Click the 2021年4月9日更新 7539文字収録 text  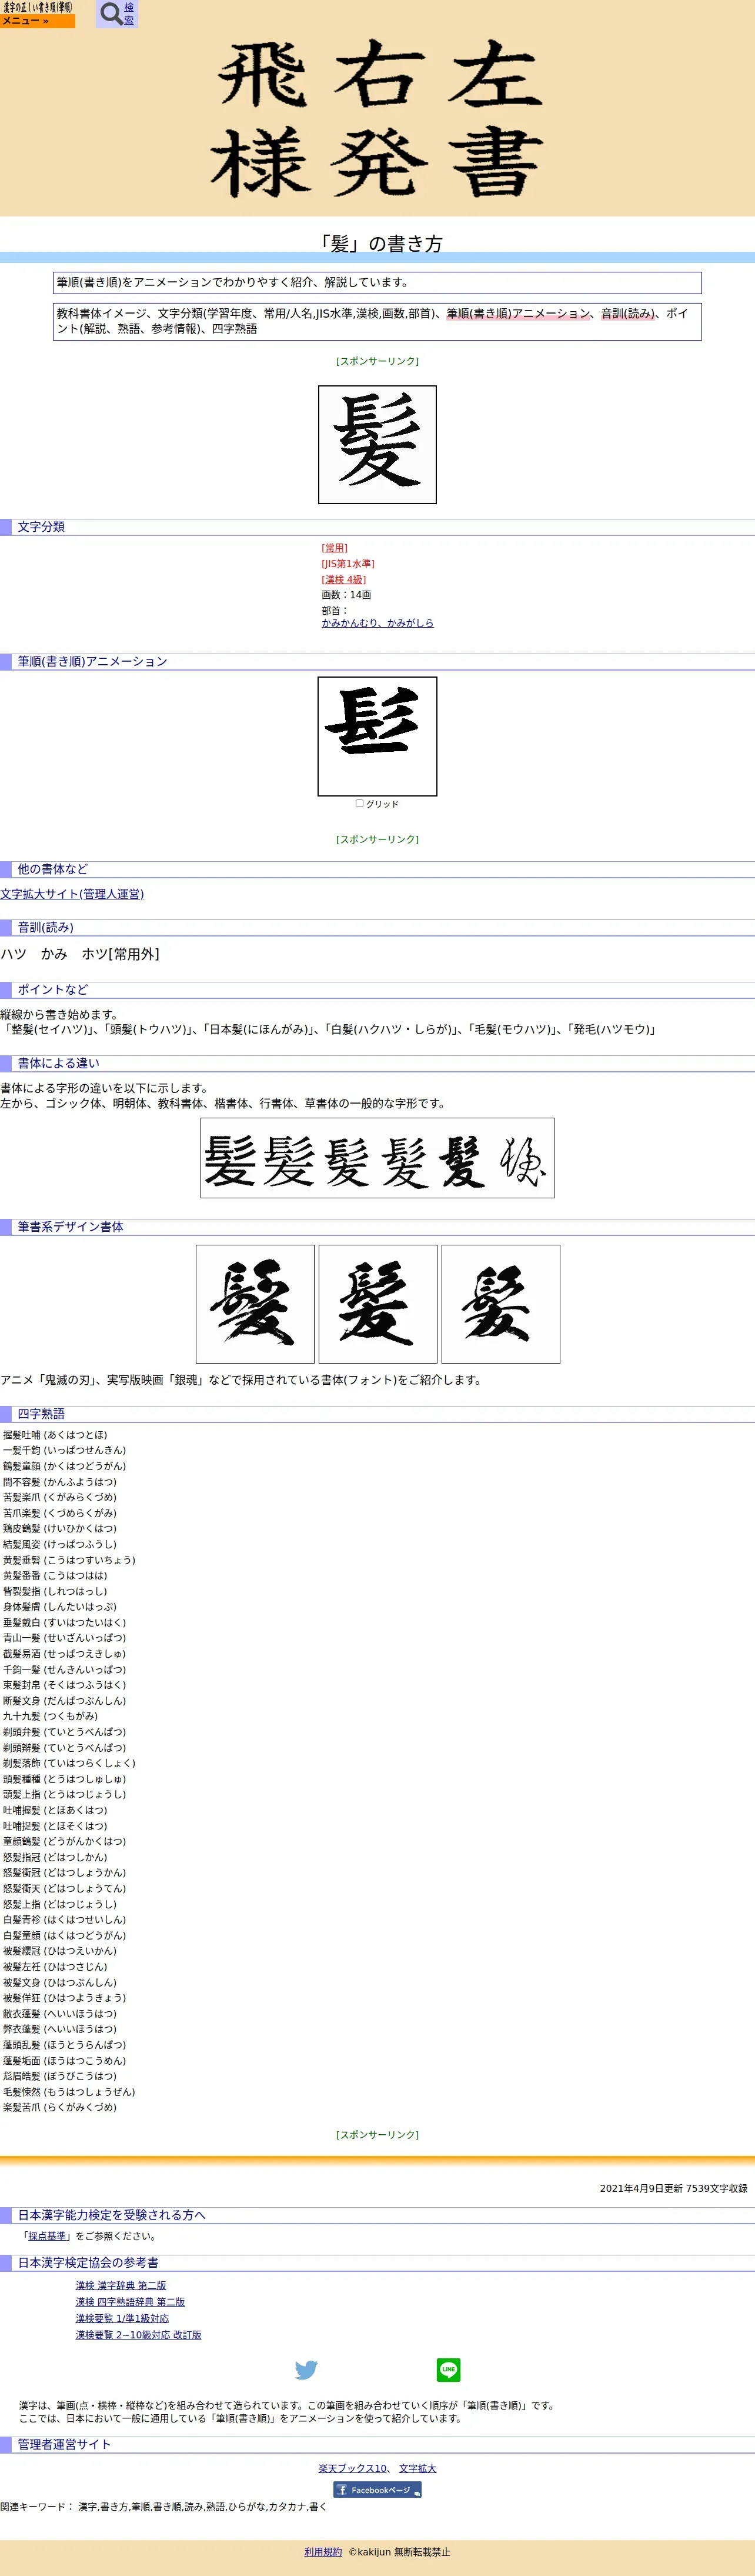click(x=673, y=2188)
